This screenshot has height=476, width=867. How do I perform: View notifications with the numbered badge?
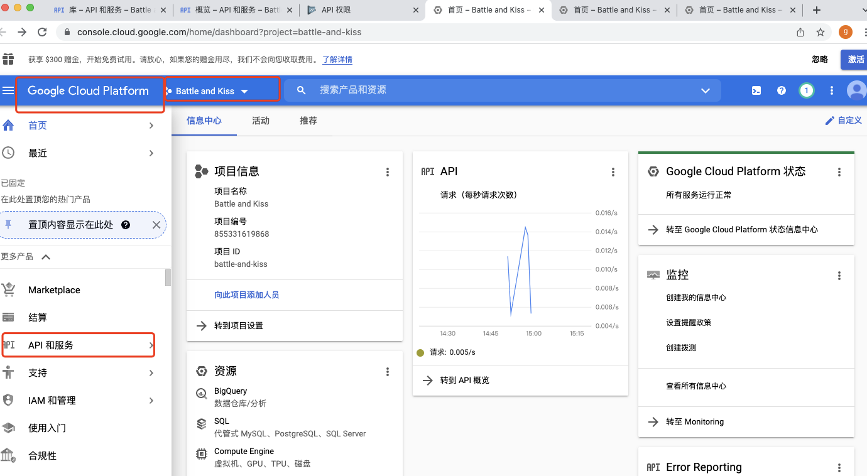pyautogui.click(x=806, y=90)
